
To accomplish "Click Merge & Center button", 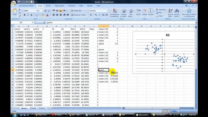I will pyautogui.click(x=79, y=15).
